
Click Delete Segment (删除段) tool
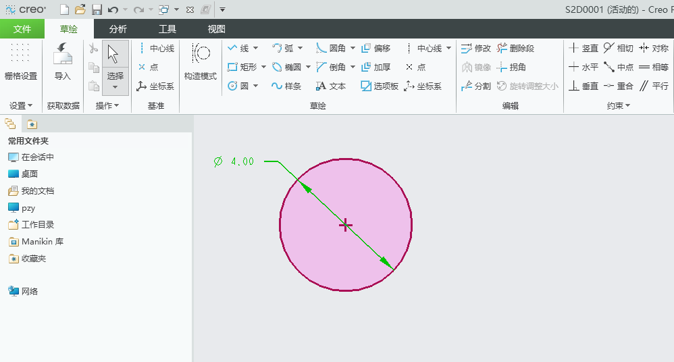[x=515, y=48]
